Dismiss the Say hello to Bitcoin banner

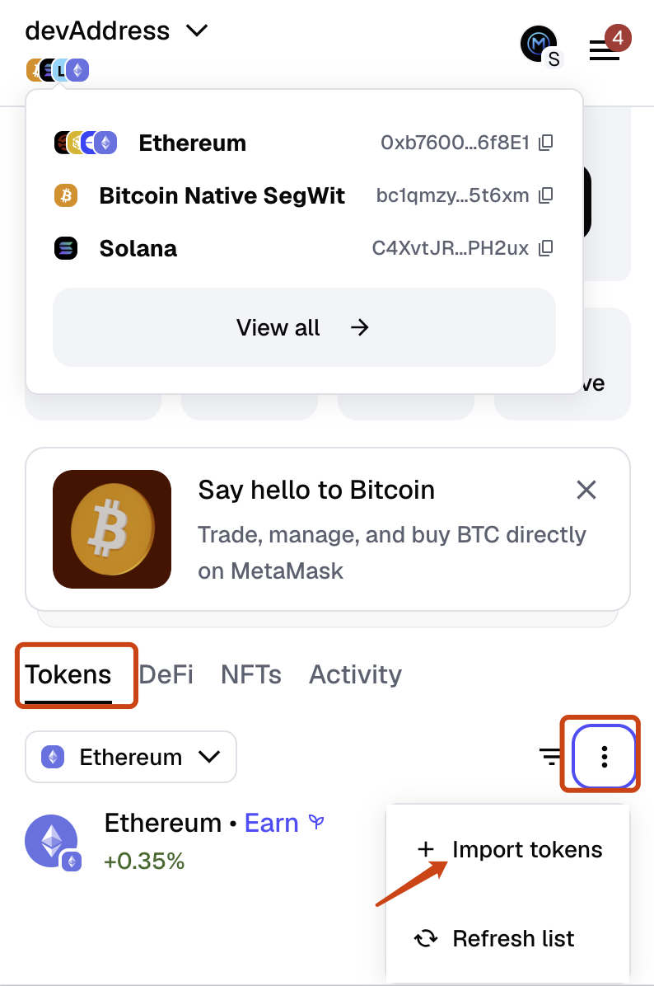(586, 490)
